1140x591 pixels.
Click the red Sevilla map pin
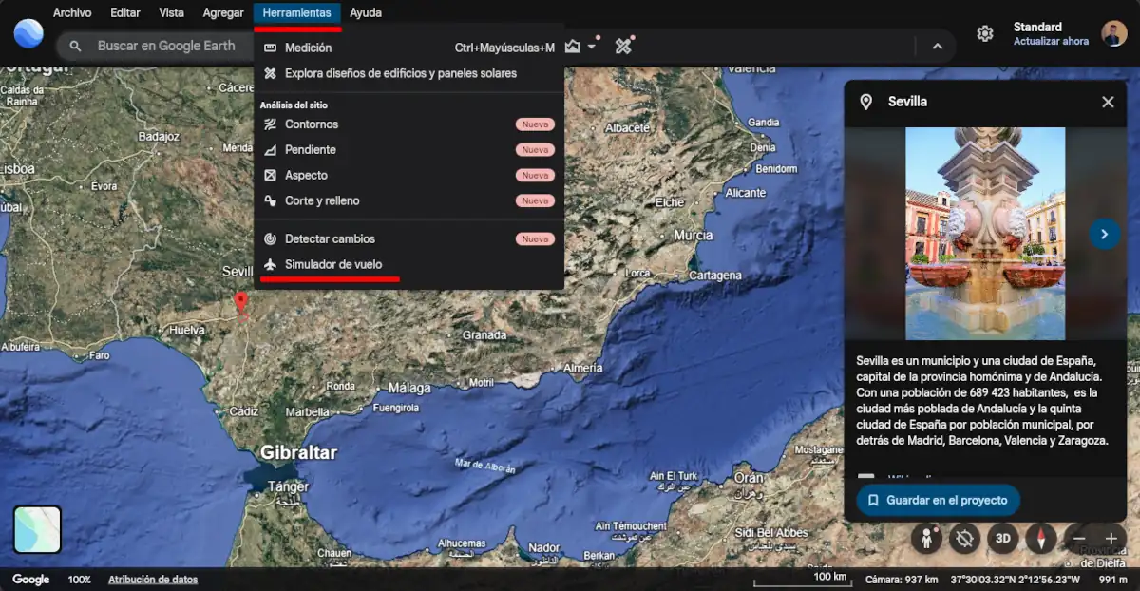coord(241,303)
